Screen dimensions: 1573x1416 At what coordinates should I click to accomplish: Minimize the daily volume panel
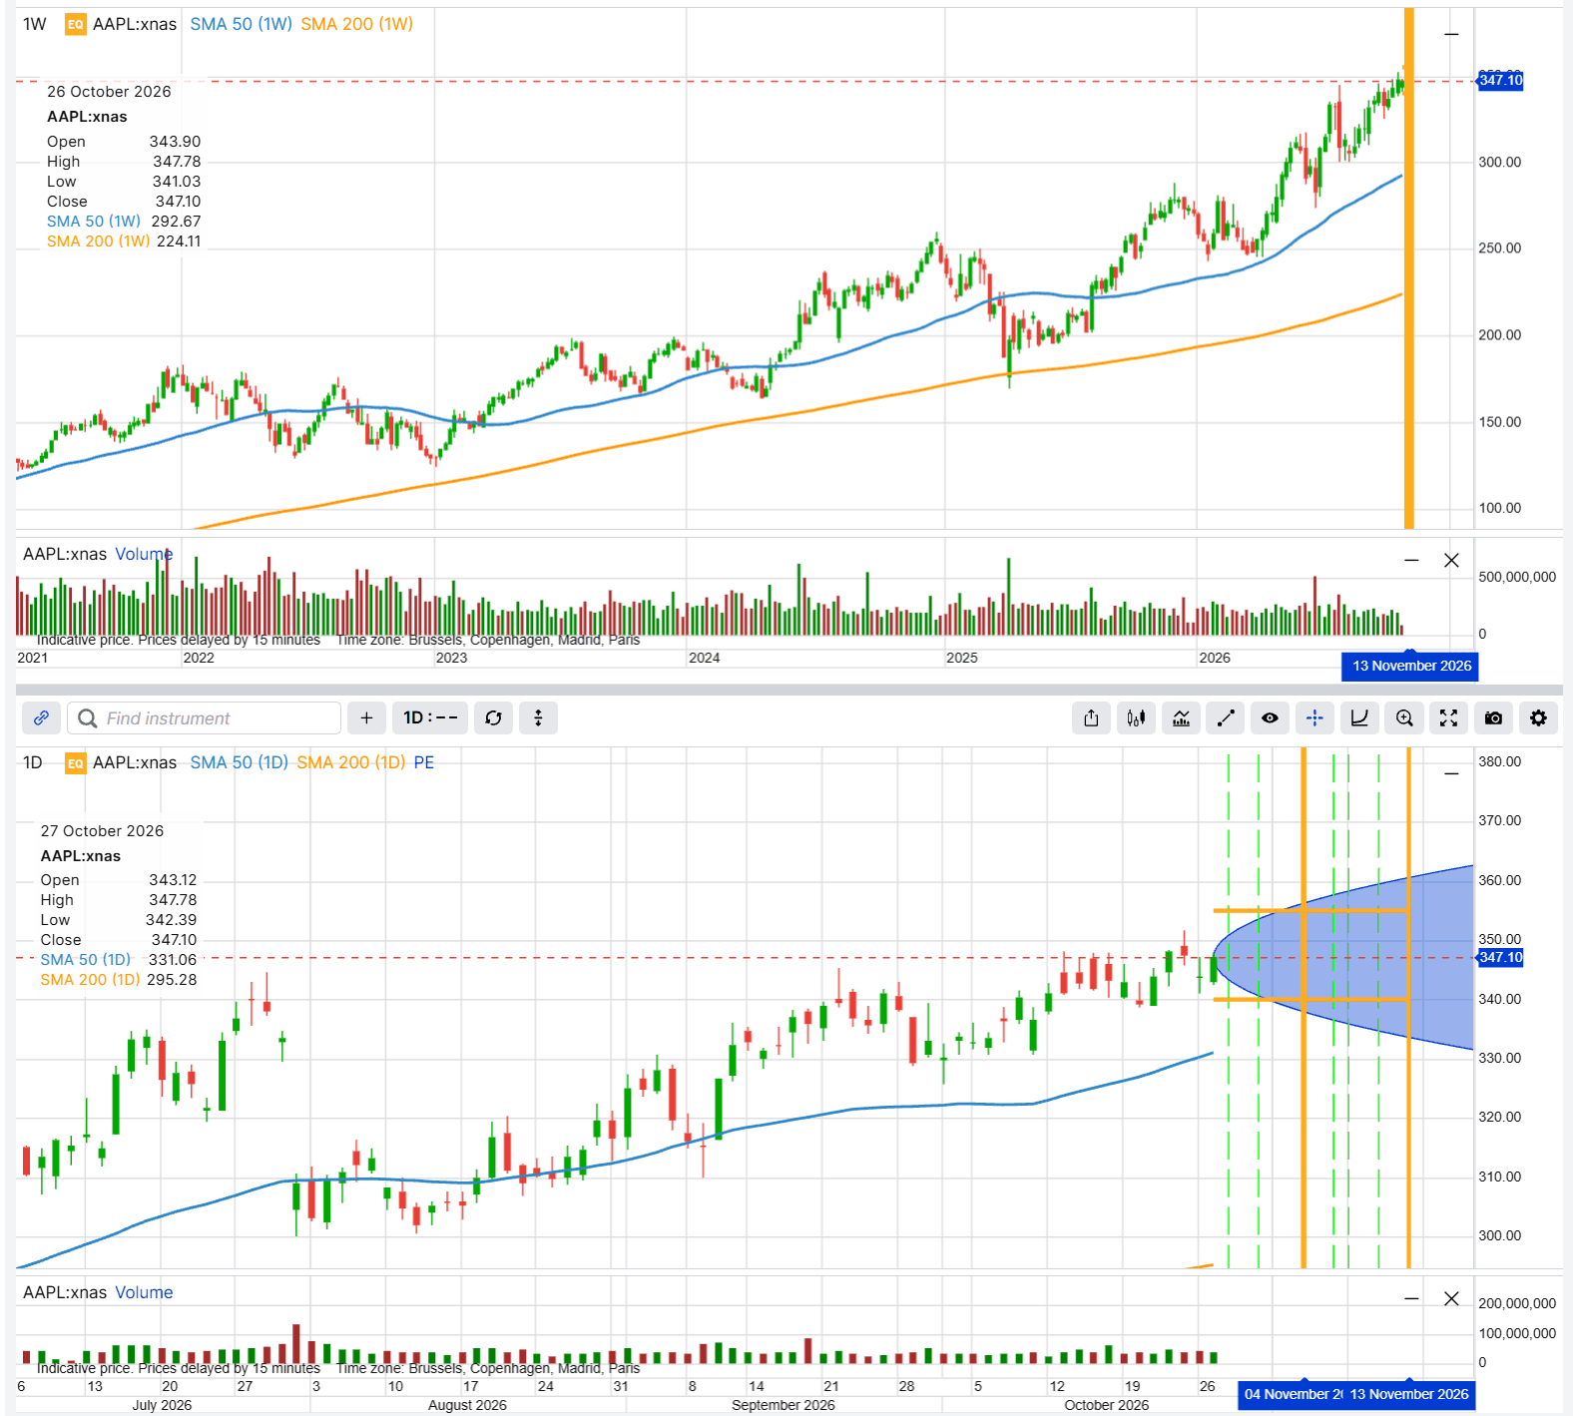point(1411,1298)
